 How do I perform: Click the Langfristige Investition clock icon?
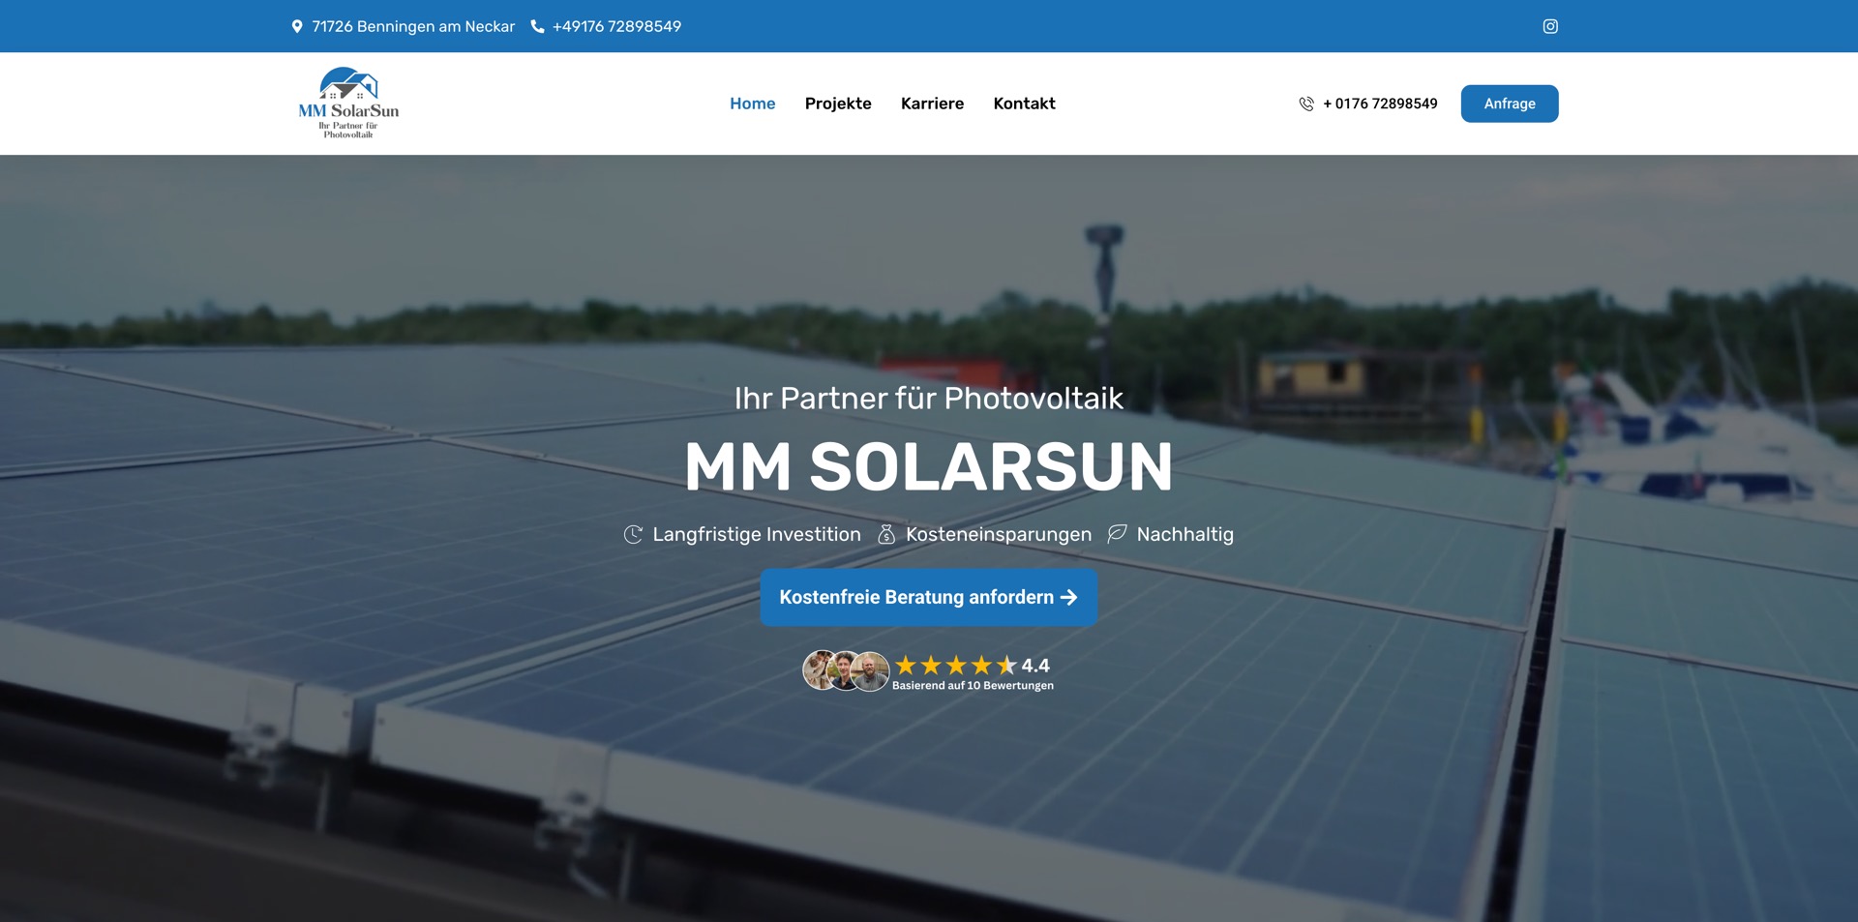[633, 534]
